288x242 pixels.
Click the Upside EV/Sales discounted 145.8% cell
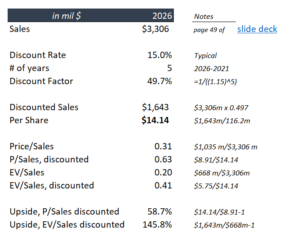[157, 224]
